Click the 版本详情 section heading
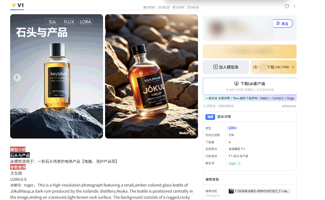The width and height of the screenshot is (325, 200). (224, 117)
